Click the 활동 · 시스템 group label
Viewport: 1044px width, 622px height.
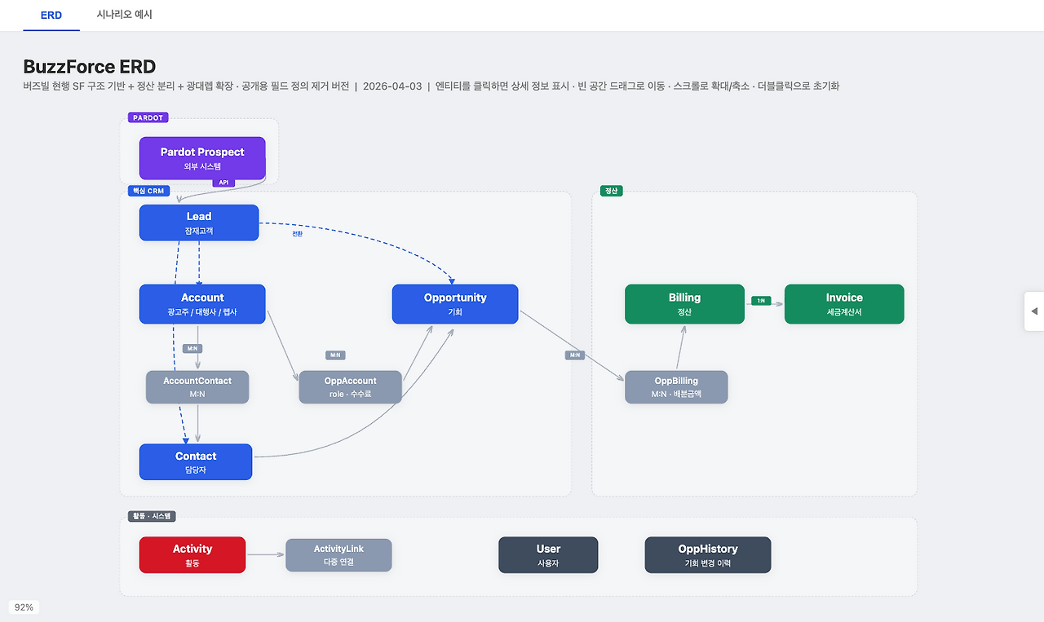pyautogui.click(x=152, y=516)
